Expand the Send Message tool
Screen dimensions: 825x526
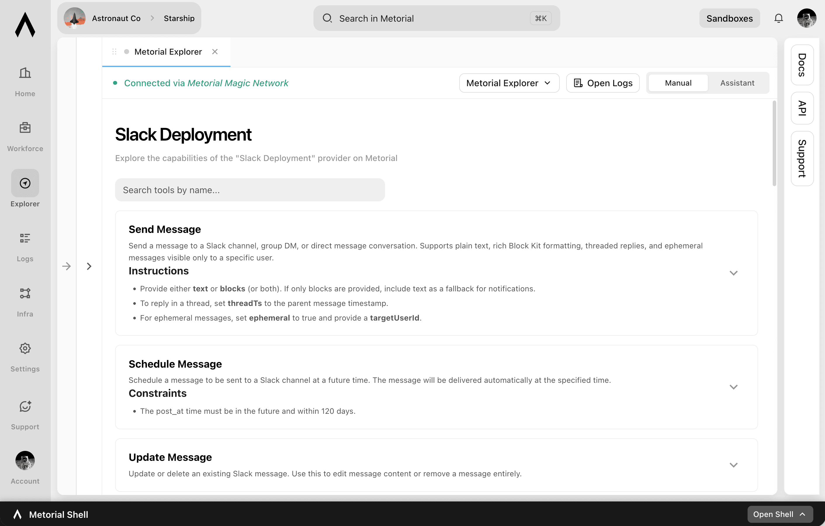pos(733,273)
